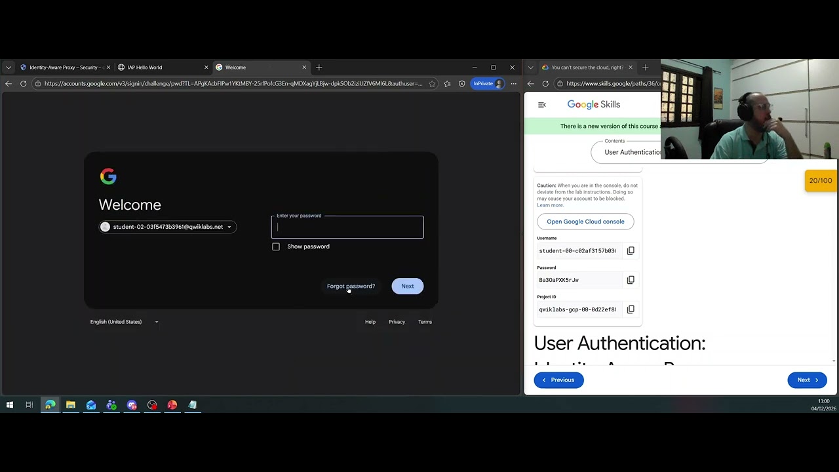Open the Terms link below sign-in
The height and width of the screenshot is (472, 839).
click(425, 322)
